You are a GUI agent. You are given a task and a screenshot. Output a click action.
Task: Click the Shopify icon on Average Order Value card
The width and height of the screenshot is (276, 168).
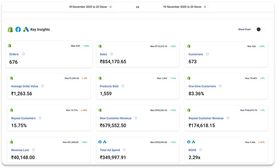(11, 78)
